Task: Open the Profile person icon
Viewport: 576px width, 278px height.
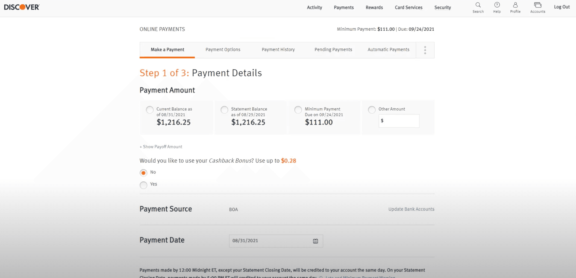Action: pyautogui.click(x=515, y=5)
